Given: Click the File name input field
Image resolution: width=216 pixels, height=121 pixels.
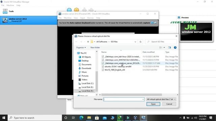Looking at the screenshot, I should [123, 99].
